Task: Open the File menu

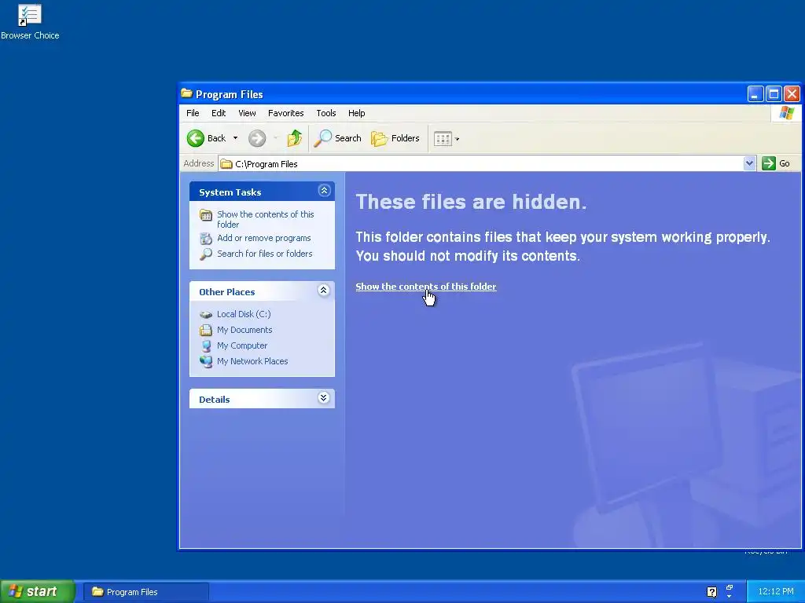Action: [x=193, y=113]
